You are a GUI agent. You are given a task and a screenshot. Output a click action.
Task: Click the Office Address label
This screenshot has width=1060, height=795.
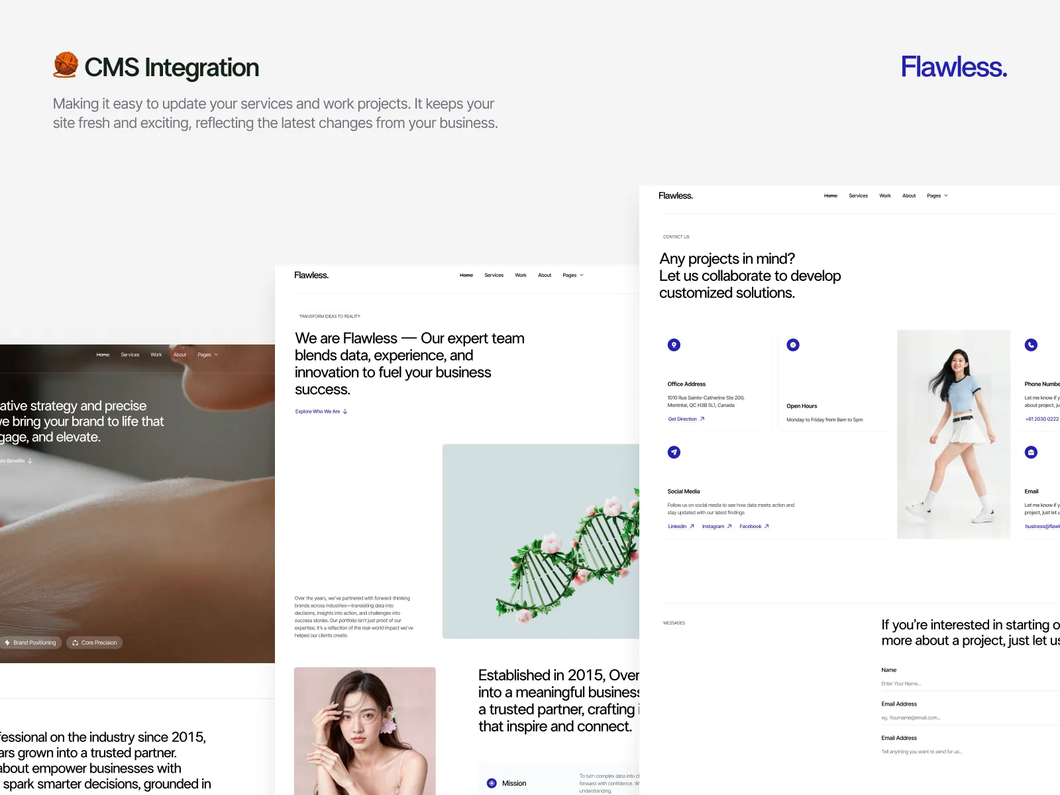(686, 384)
